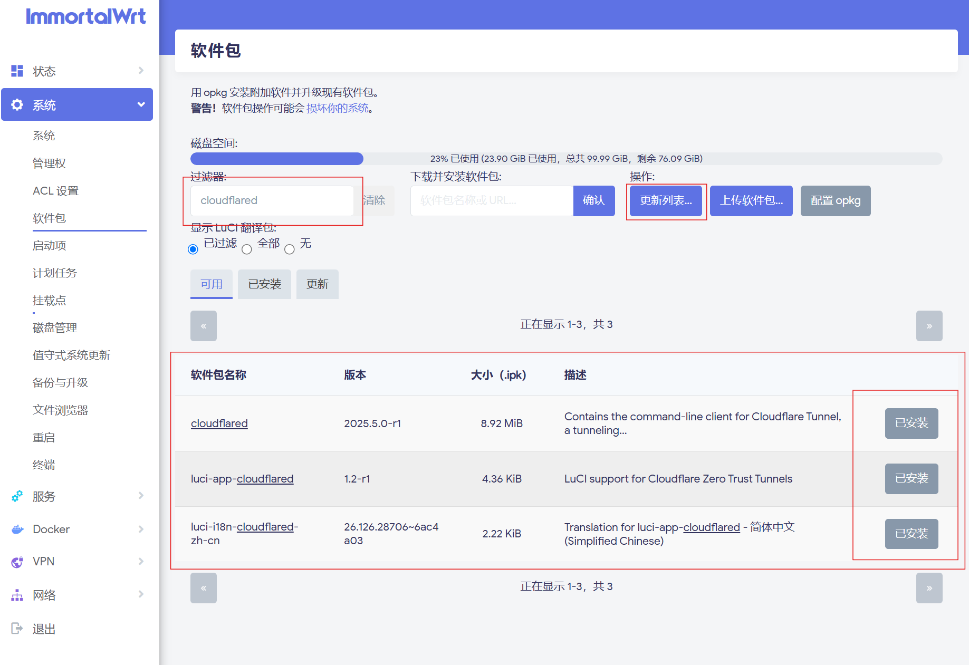Click the Status dashboard icon in sidebar

click(17, 71)
